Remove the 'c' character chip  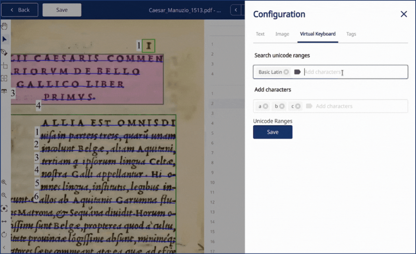click(x=298, y=106)
